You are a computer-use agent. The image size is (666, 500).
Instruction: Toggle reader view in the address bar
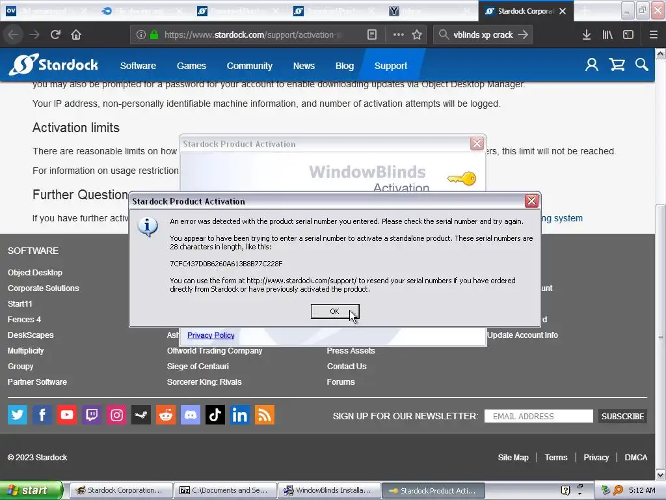coord(372,35)
